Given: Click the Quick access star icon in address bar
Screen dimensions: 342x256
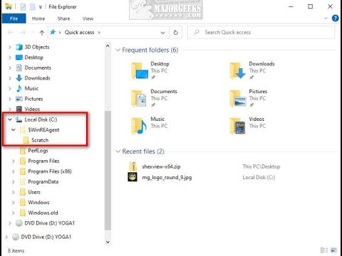Looking at the screenshot, I should tap(53, 32).
